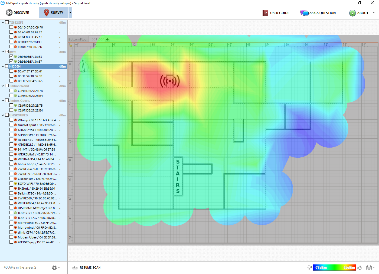Maximize the NetSpot window

click(360, 3)
